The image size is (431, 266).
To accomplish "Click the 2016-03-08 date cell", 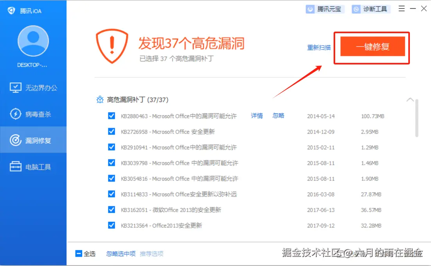I will (x=321, y=195).
